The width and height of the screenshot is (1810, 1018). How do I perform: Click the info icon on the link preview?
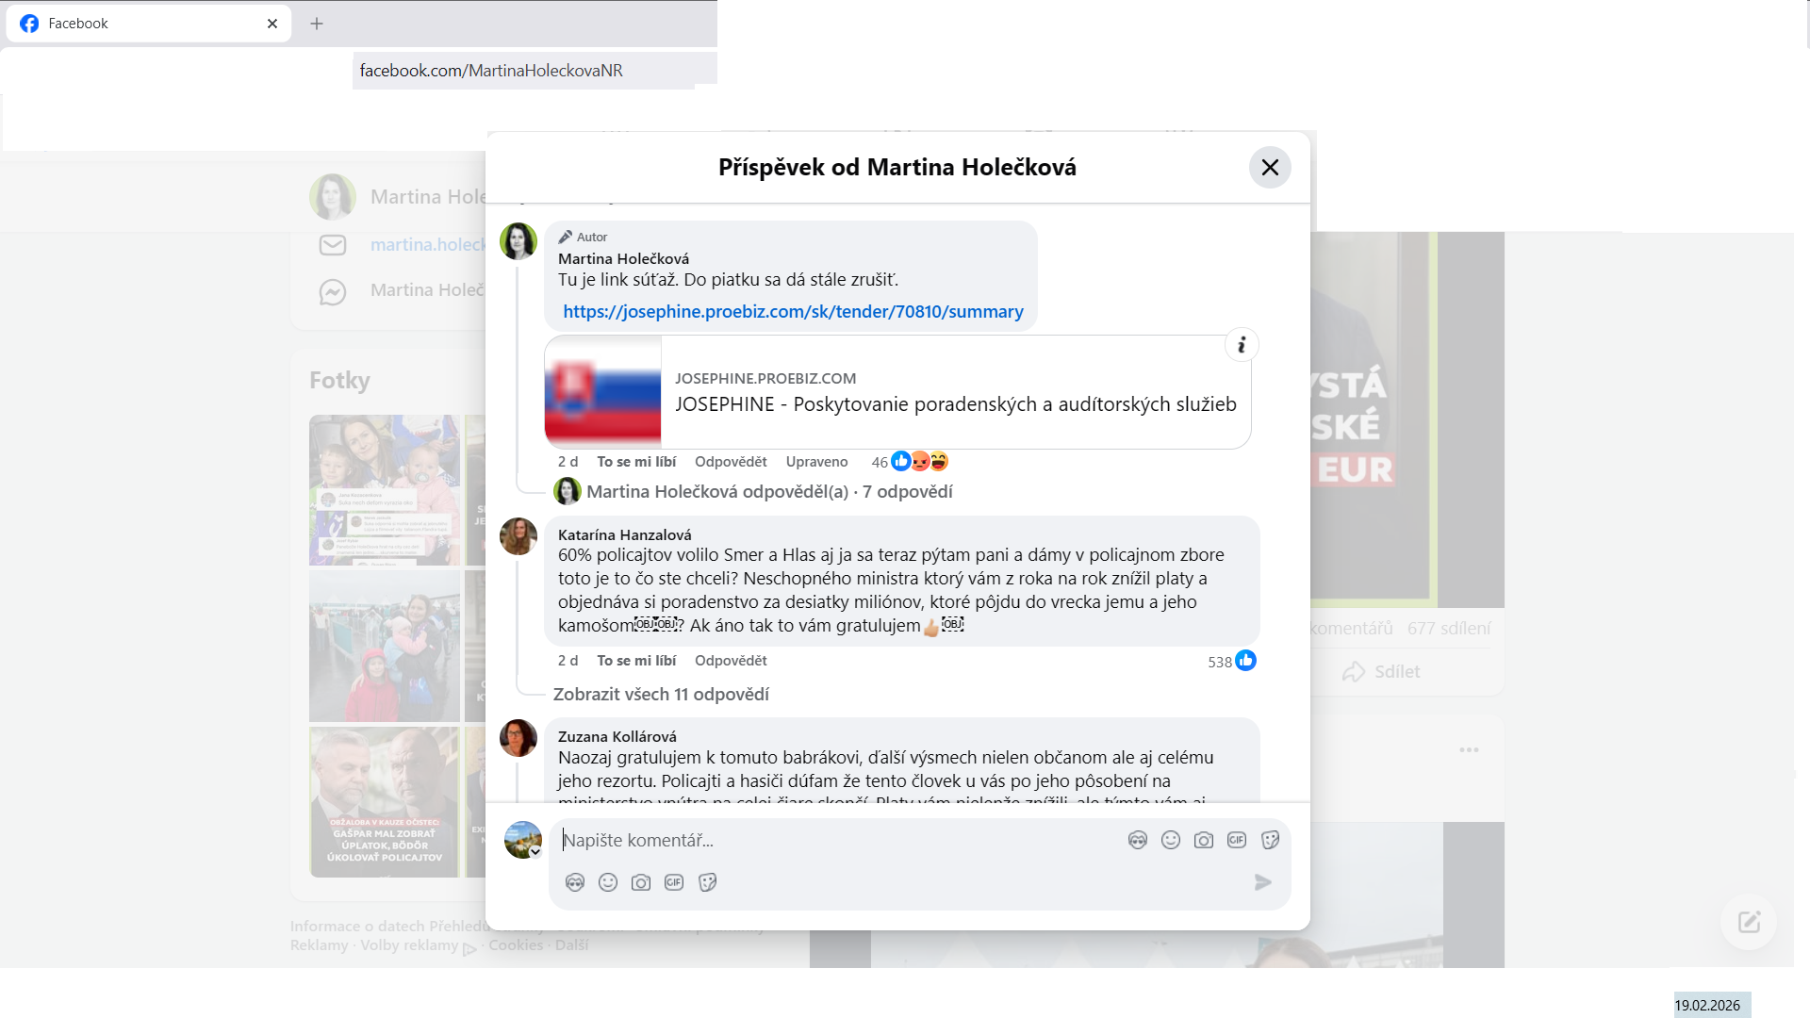(x=1242, y=345)
